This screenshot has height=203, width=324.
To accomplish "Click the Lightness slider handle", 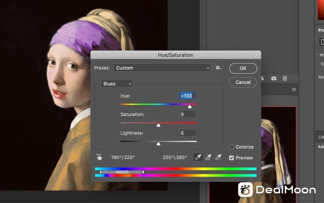I will coord(158,144).
